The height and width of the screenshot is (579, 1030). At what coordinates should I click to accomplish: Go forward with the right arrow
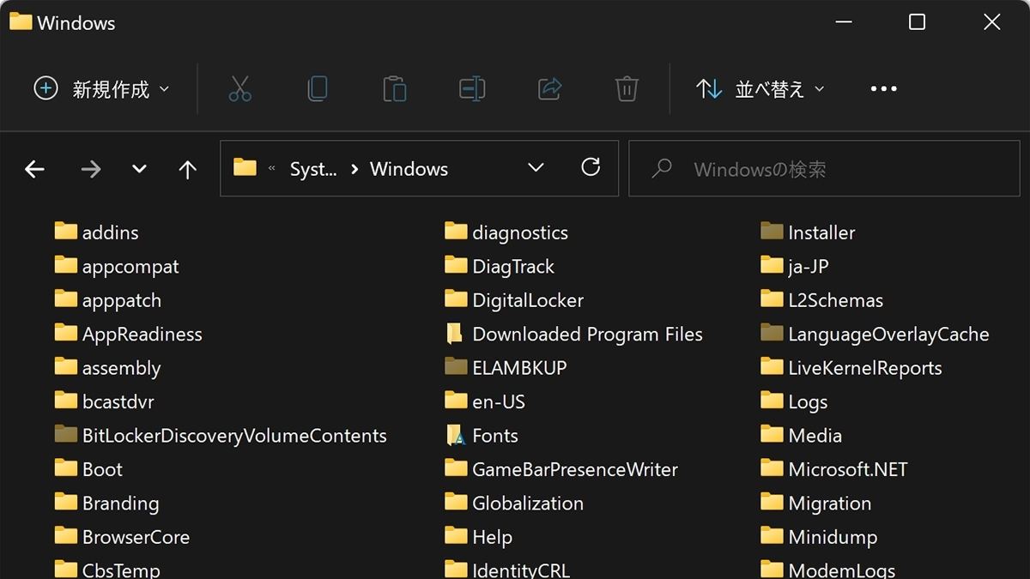(x=90, y=169)
